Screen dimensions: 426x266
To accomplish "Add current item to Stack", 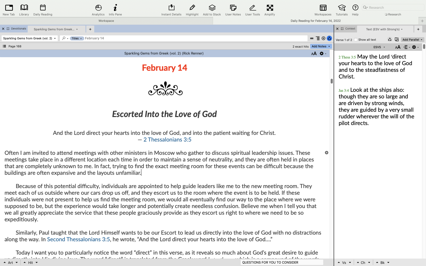I will tap(212, 10).
